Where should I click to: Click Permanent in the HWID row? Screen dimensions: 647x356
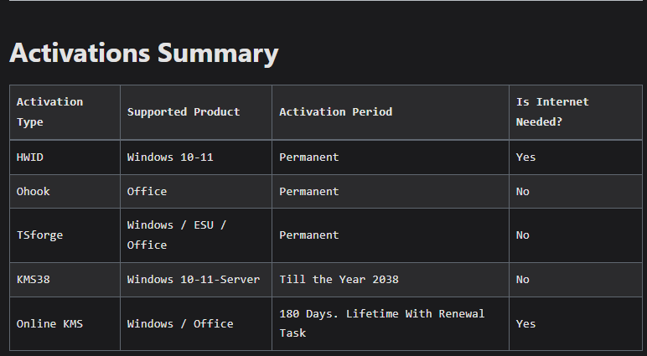click(309, 157)
